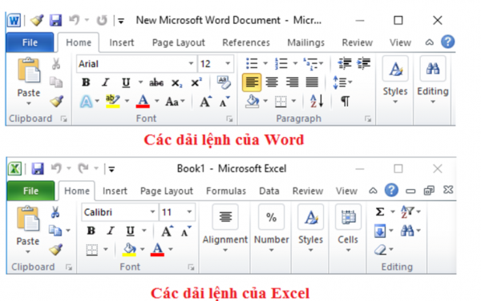Open Arial font name dropdown in Word
This screenshot has width=481, height=301.
191,63
